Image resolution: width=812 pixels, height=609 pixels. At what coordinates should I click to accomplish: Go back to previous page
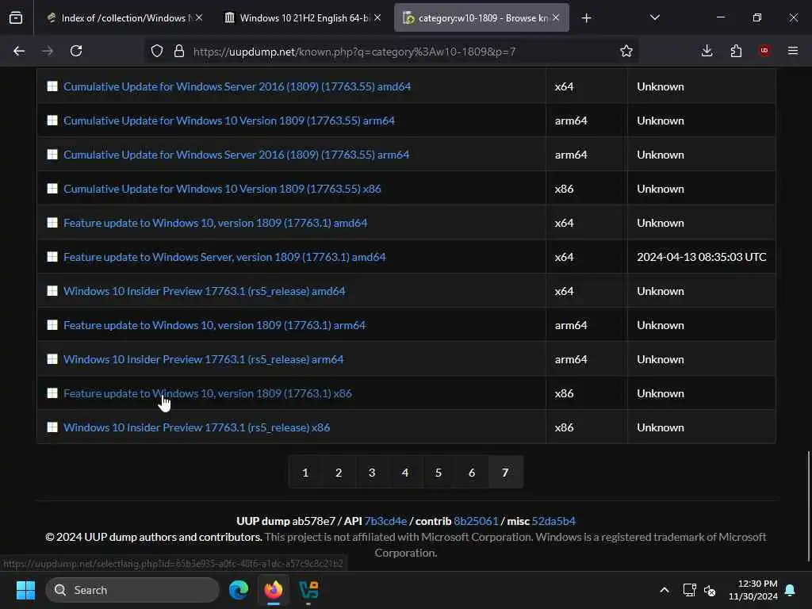pos(19,51)
